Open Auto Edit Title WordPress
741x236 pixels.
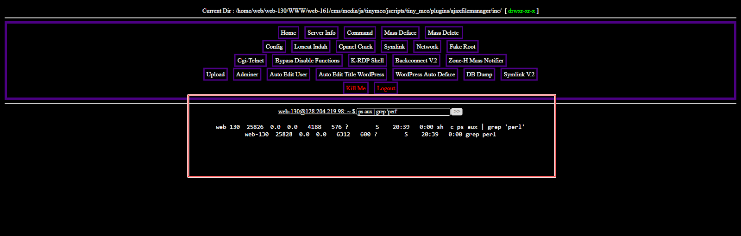tap(352, 75)
